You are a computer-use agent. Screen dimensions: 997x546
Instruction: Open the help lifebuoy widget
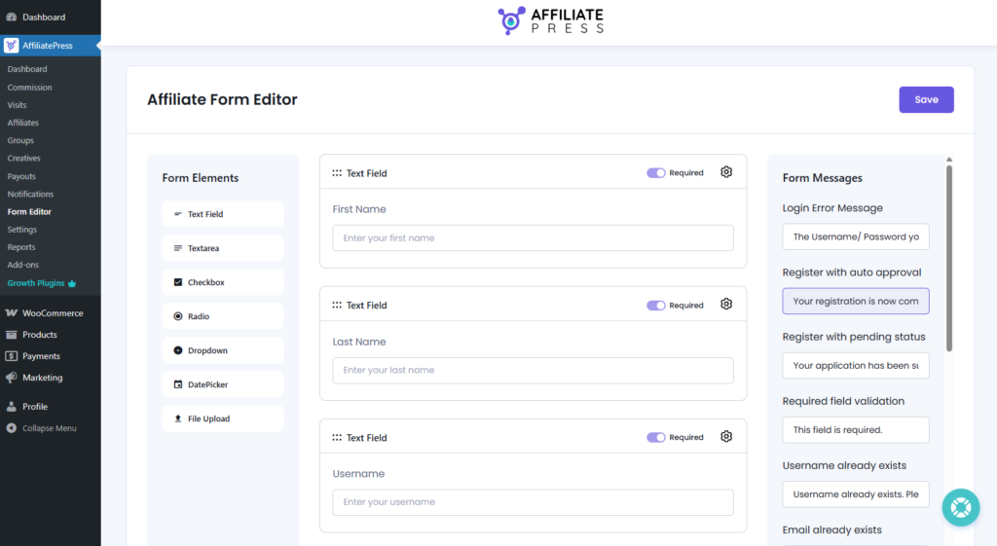[x=961, y=507]
